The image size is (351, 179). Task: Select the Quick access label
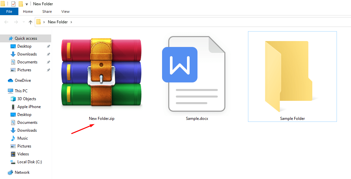point(26,38)
